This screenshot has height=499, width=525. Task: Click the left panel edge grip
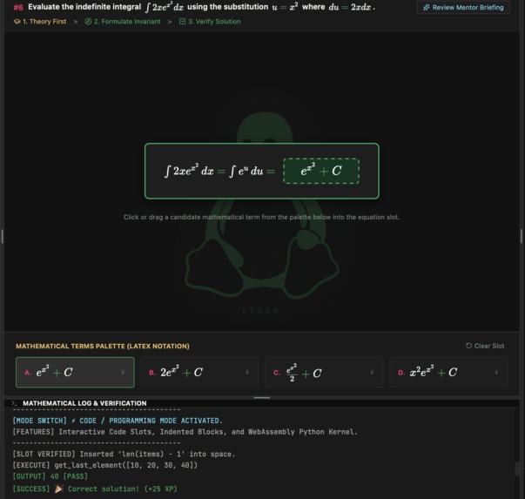(3, 236)
